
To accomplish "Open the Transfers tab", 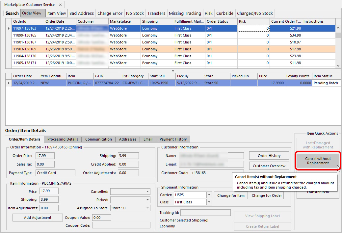I will tap(156, 13).
